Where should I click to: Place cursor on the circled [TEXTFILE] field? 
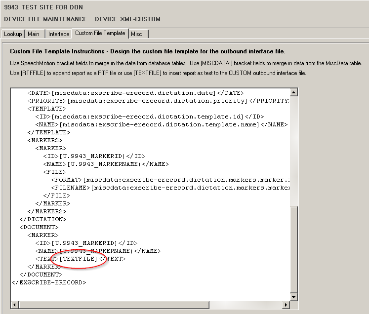click(78, 259)
